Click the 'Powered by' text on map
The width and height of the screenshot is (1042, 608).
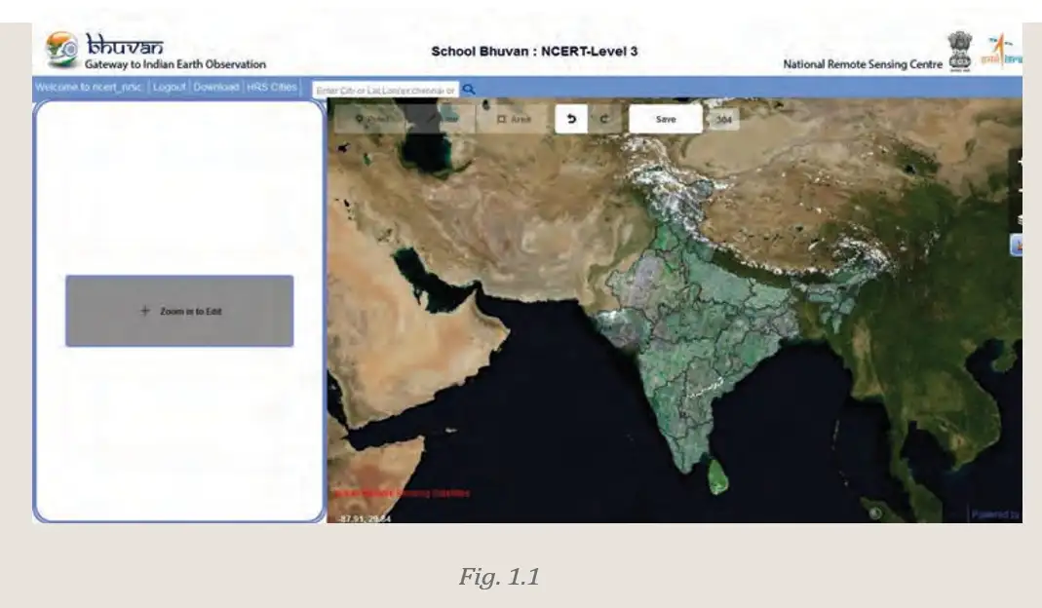(x=995, y=514)
